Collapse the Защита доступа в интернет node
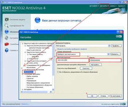This screenshot has height=107, width=128. tap(25, 61)
